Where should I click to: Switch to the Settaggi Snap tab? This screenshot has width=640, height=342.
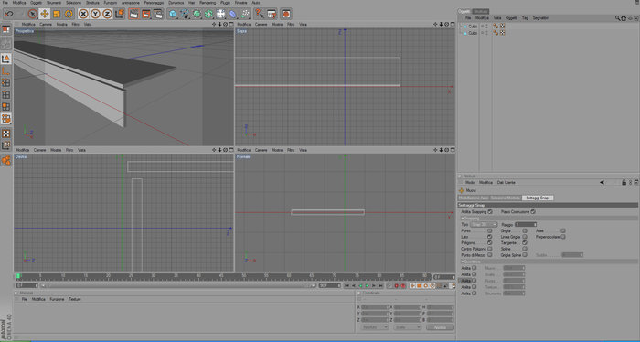(x=538, y=198)
